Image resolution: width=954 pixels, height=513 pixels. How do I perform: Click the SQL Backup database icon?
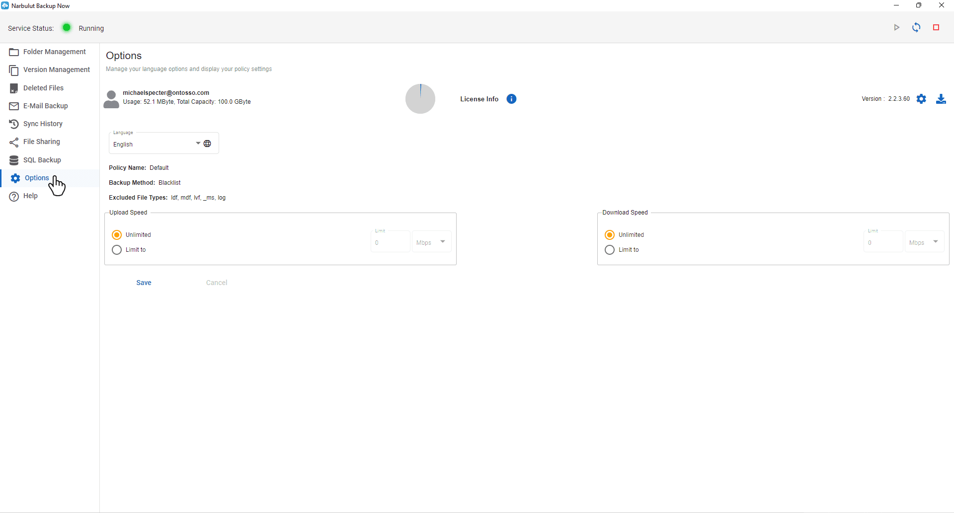14,160
